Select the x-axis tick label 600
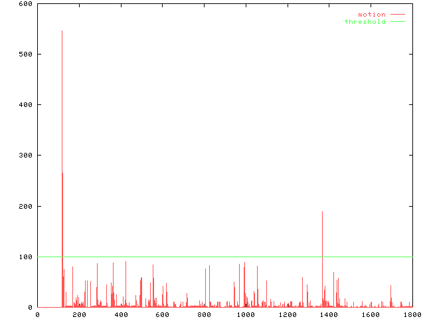Viewport: 425px width, 319px height. pos(163,314)
